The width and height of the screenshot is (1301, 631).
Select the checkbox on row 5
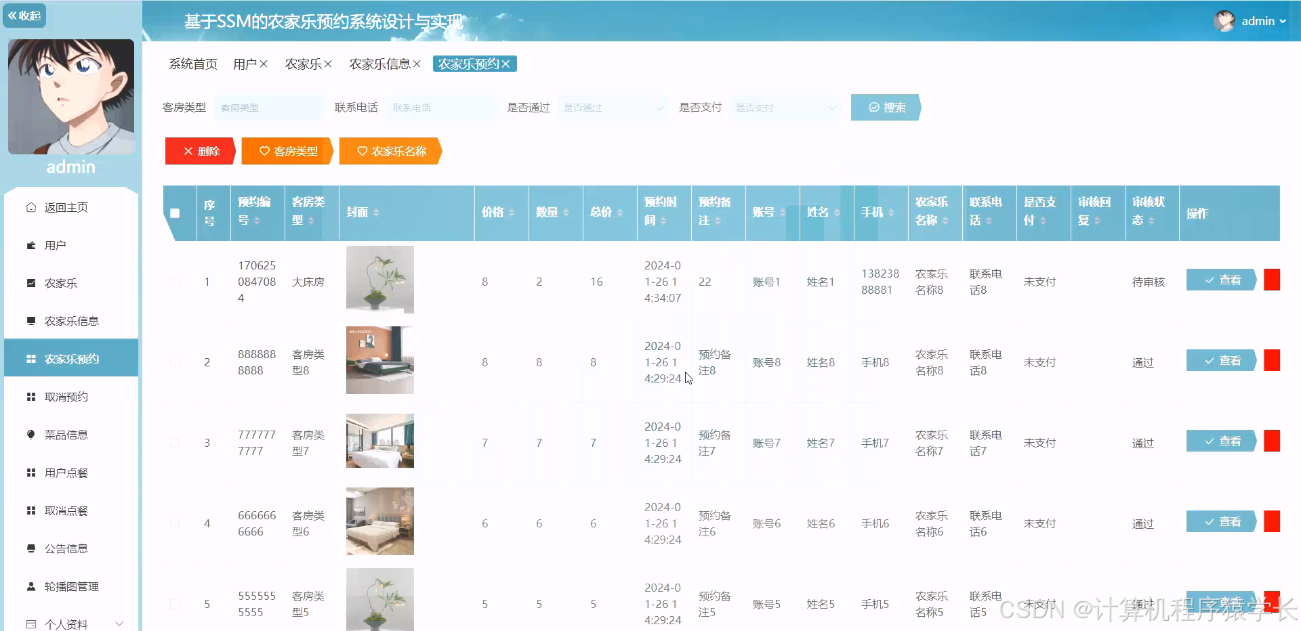click(175, 604)
